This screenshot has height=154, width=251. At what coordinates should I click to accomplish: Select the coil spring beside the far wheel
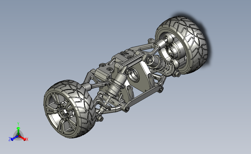coord(165,67)
